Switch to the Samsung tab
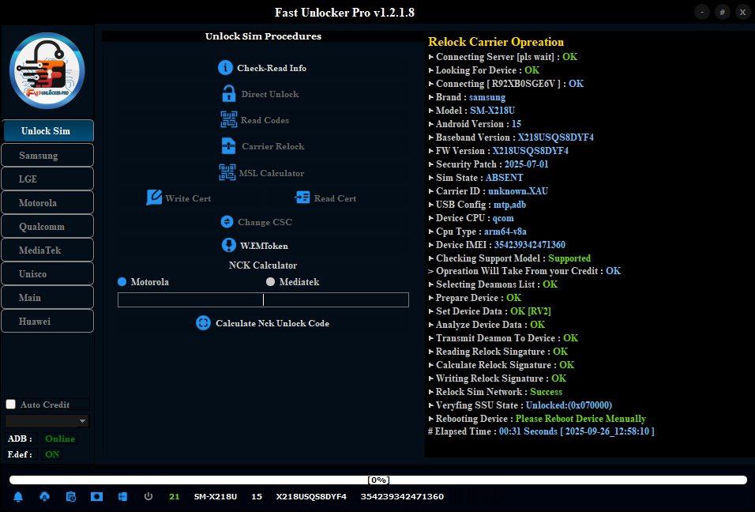Screen dimensions: 755x512 (47, 156)
